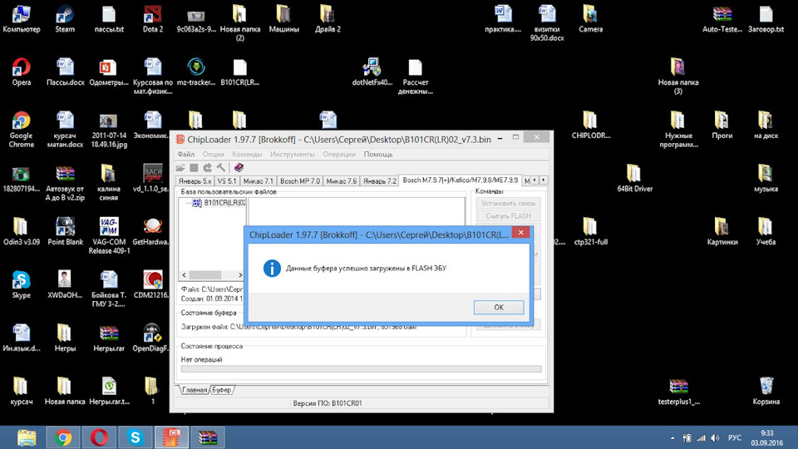Click the process progress bar
This screenshot has height=449, width=798.
(362, 369)
